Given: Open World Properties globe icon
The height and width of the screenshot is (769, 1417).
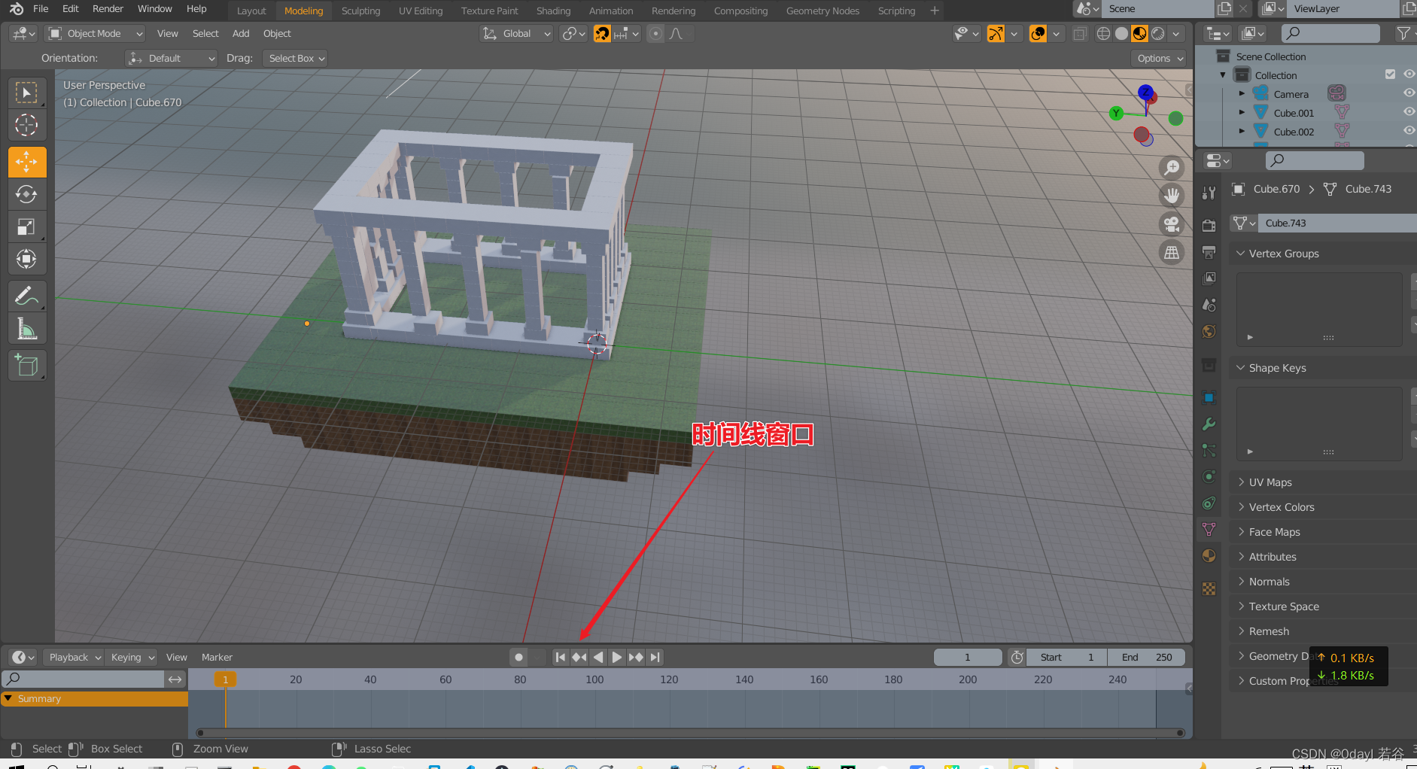Looking at the screenshot, I should click(1209, 331).
